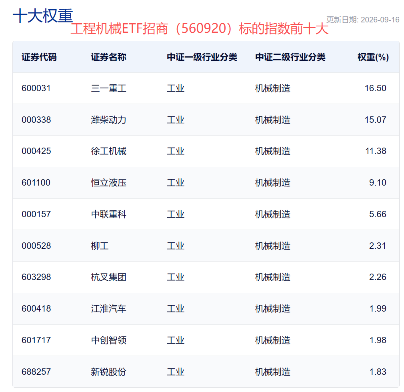Image resolution: width=404 pixels, height=392 pixels.
Task: Select the 证券名称 column header
Action: click(108, 57)
